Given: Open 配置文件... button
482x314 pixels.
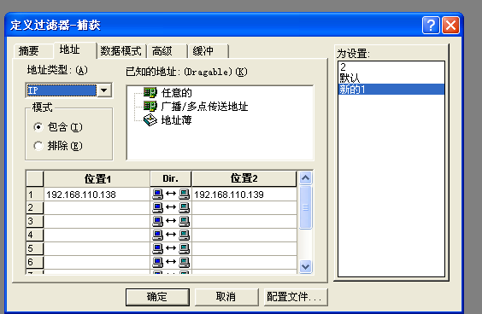Looking at the screenshot, I should tap(296, 297).
